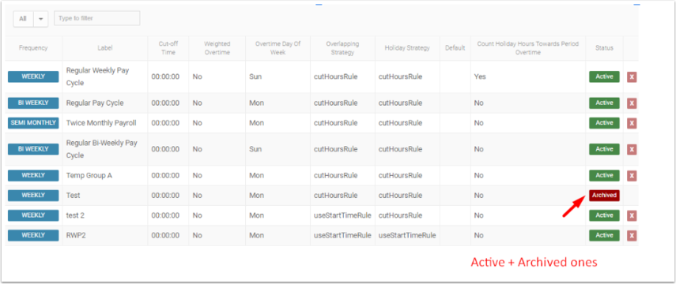Click WEEKLY badge for Test row
This screenshot has height=284, width=676.
[x=33, y=196]
